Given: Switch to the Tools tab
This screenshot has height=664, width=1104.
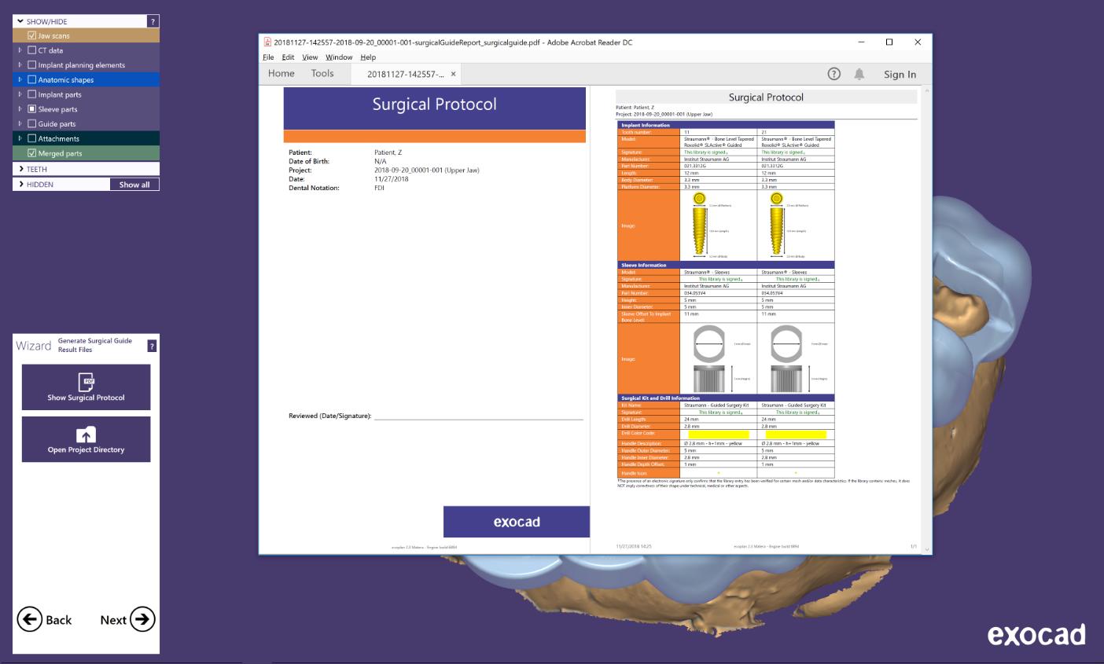Looking at the screenshot, I should pyautogui.click(x=322, y=74).
